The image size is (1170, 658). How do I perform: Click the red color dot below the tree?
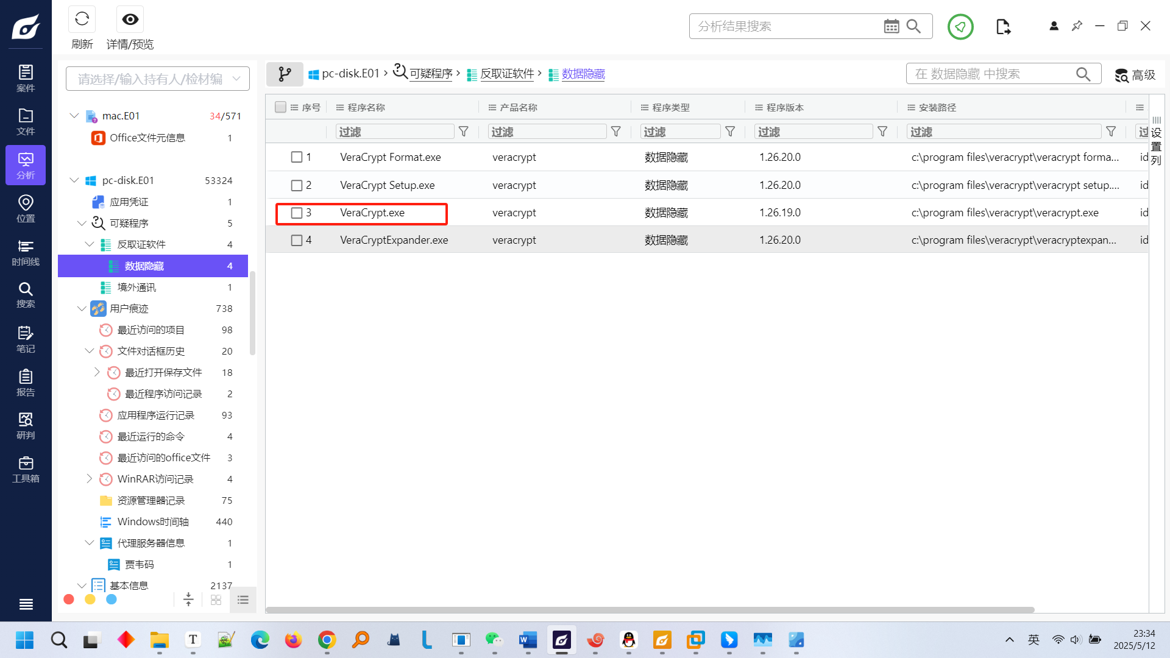coord(69,600)
